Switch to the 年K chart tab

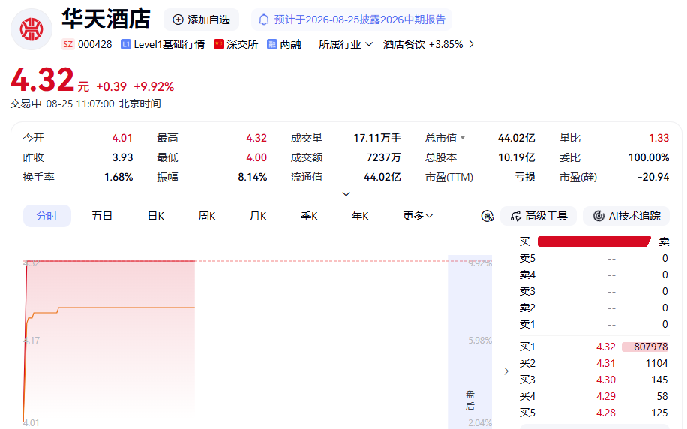click(x=360, y=216)
